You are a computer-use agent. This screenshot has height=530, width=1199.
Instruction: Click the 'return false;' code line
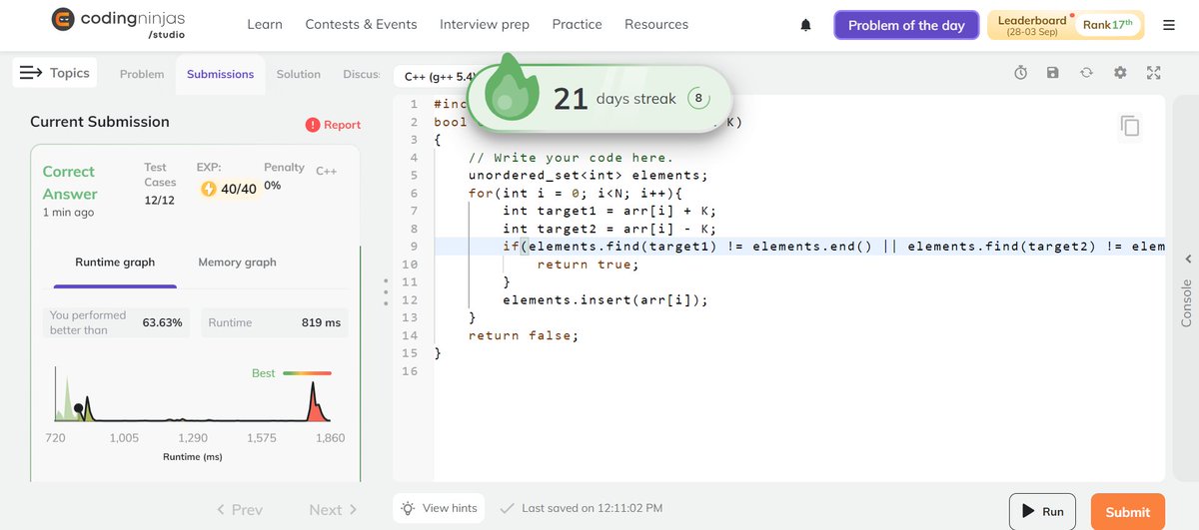pyautogui.click(x=524, y=335)
